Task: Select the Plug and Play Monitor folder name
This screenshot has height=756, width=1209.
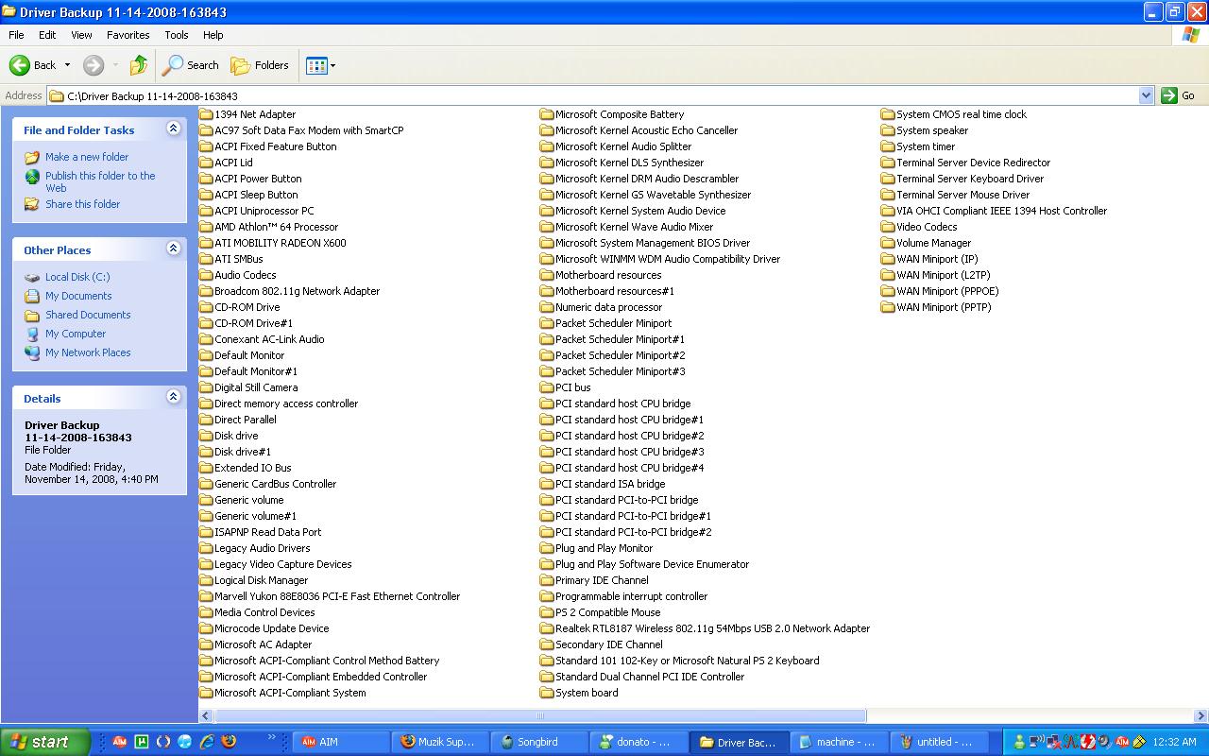Action: (604, 548)
